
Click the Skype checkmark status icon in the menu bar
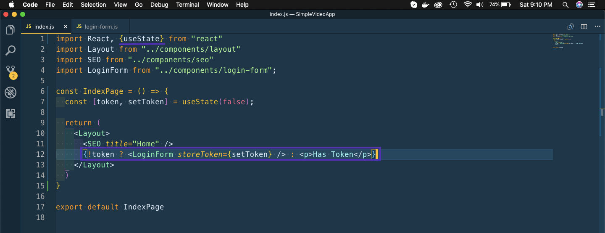tap(414, 5)
